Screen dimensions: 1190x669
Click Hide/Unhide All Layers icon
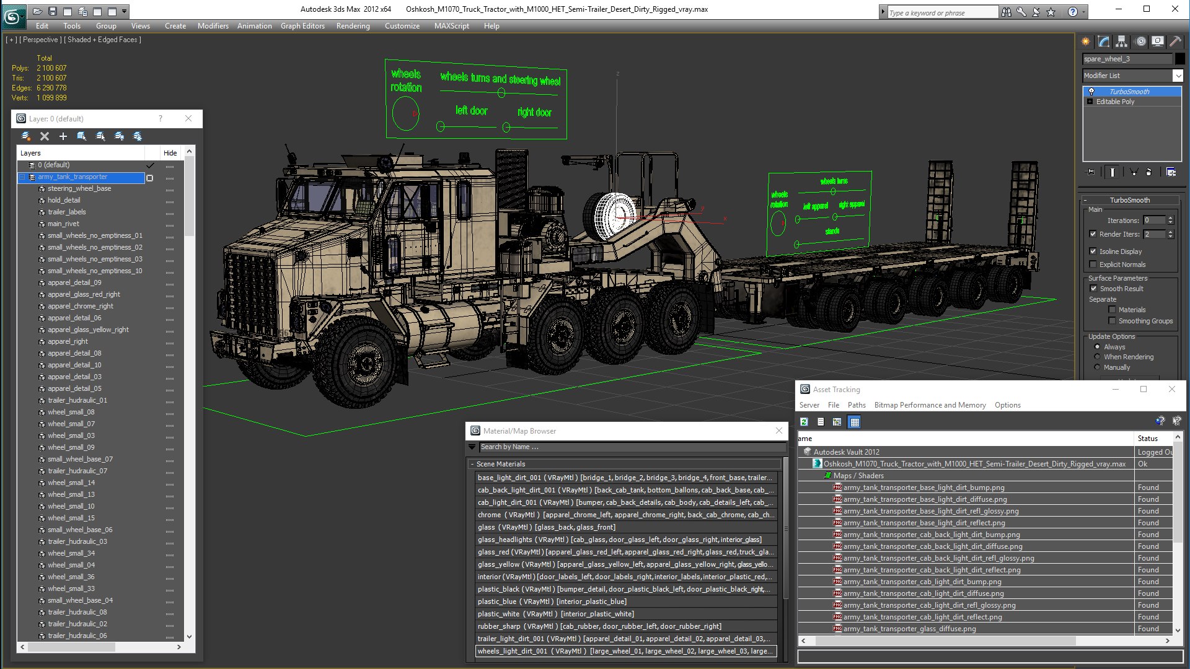tap(119, 136)
